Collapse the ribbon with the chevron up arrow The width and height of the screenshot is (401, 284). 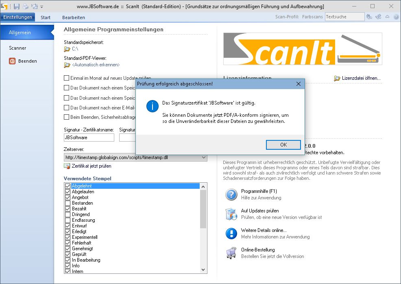387,17
